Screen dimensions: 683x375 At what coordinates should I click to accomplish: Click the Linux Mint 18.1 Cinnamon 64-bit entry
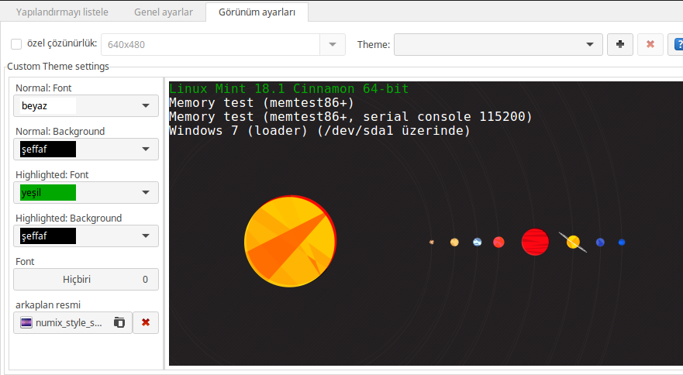click(289, 89)
